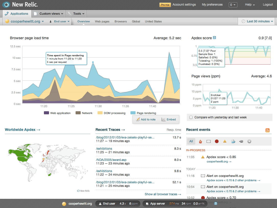277x208 pixels.
Task: Open the 11:27 eva-zeisels blog trace
Action: (125, 137)
